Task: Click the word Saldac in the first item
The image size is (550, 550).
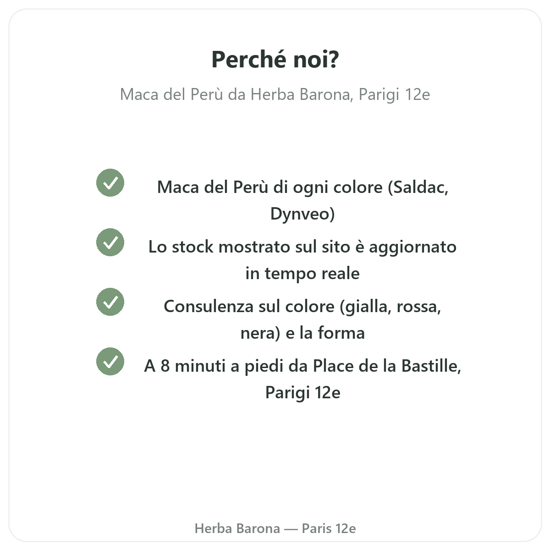Action: point(418,187)
